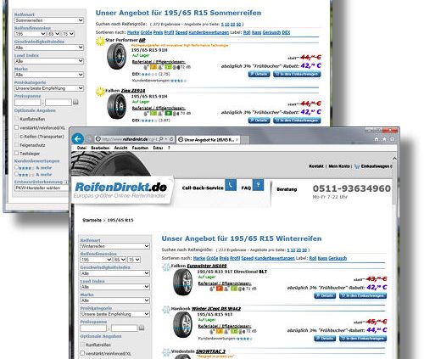This screenshot has height=359, width=424.
Task: Open the Bearbeiten menu
Action: point(100,148)
